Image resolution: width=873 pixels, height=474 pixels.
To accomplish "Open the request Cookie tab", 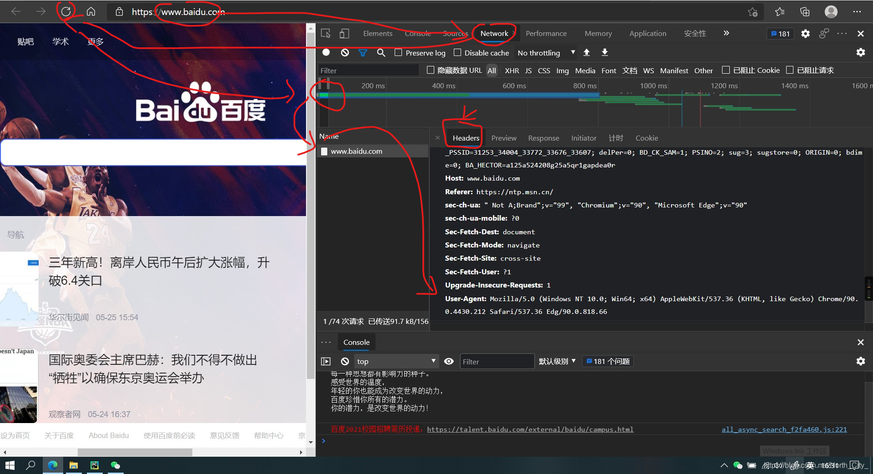I will click(x=647, y=138).
